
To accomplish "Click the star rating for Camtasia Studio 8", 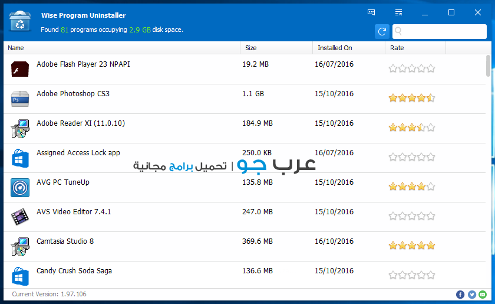I will click(x=412, y=246).
